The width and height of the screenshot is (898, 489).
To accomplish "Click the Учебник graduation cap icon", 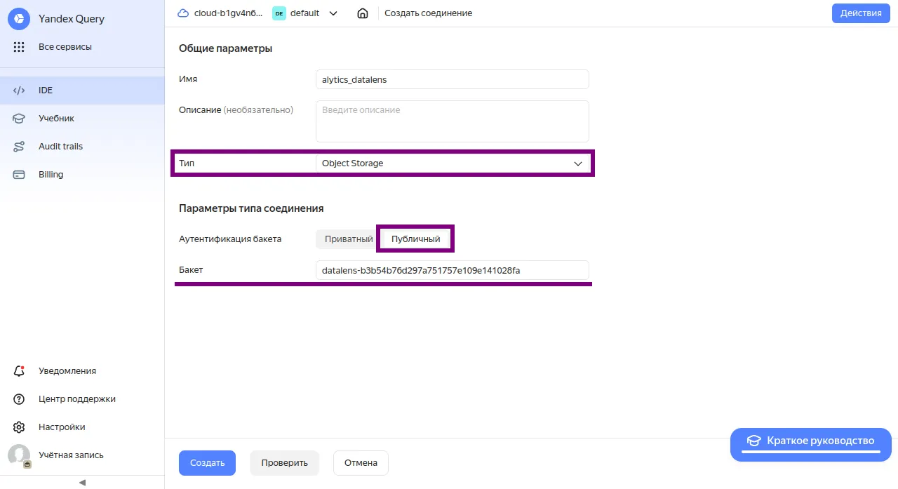I will [x=19, y=119].
